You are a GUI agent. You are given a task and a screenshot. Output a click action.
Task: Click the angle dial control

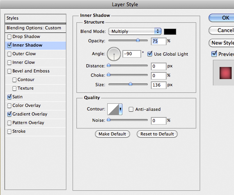click(x=114, y=54)
